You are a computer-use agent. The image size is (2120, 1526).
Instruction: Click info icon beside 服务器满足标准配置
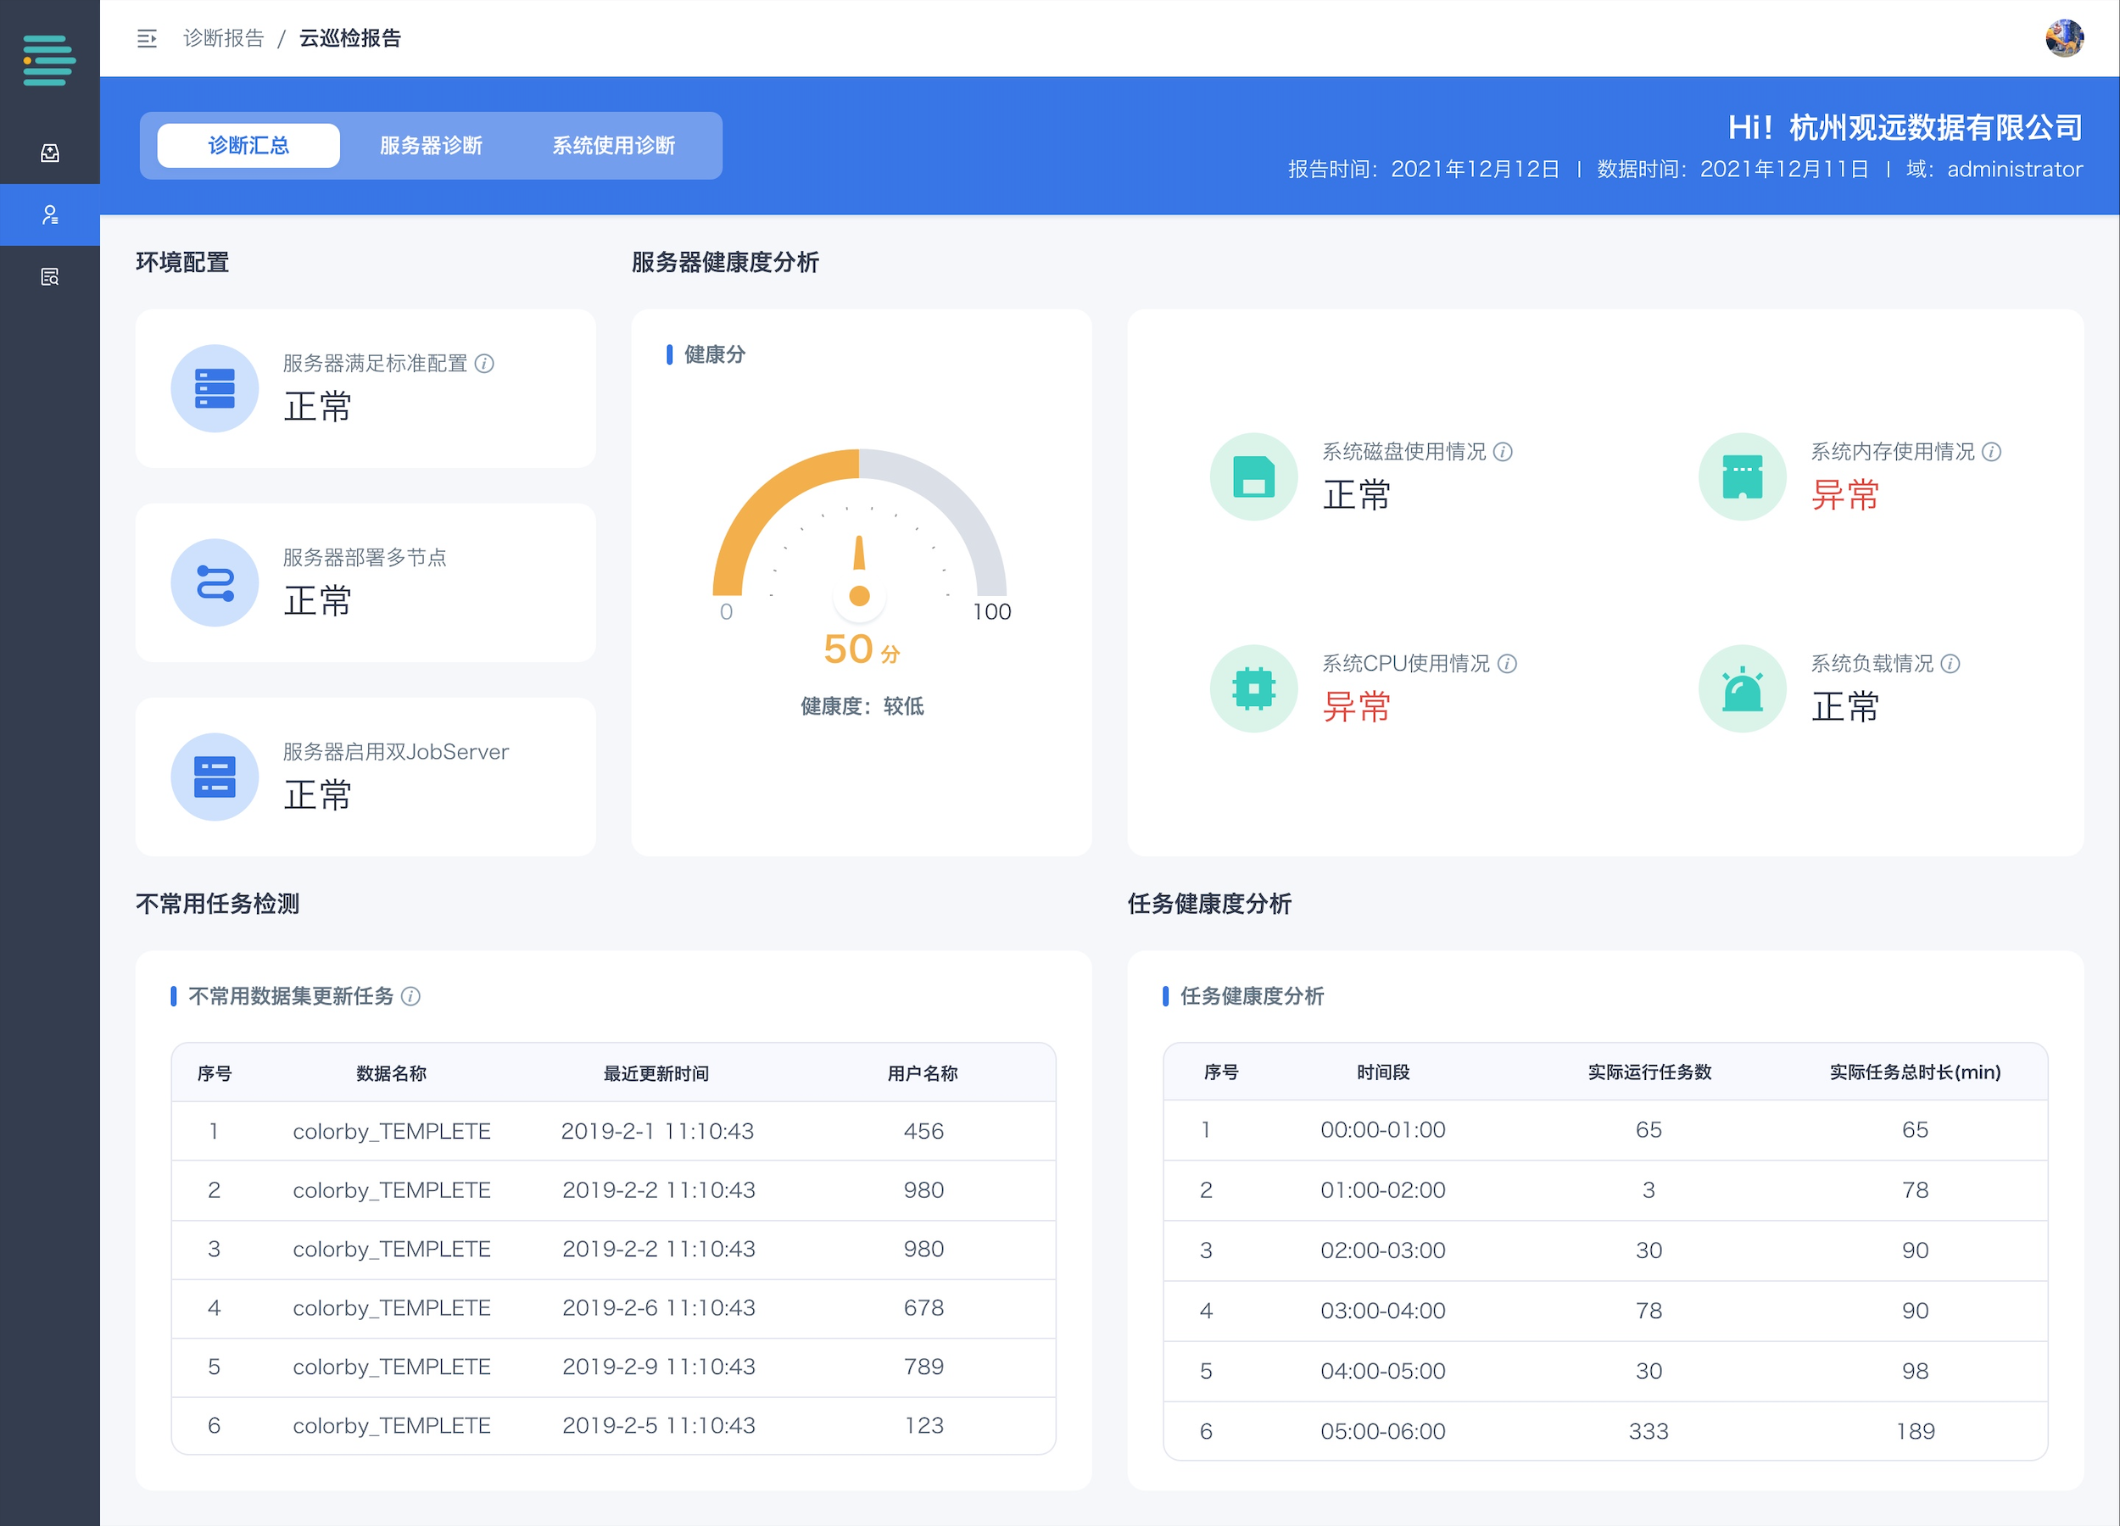[x=484, y=364]
